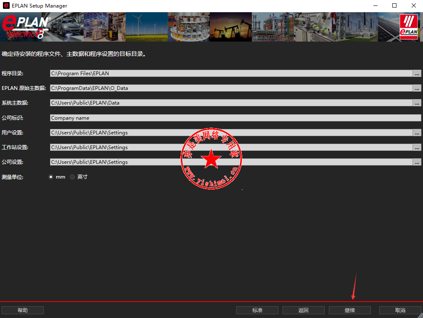Viewport: 423px width, 318px height.
Task: Click the 系统主数据 path field
Action: coord(231,103)
